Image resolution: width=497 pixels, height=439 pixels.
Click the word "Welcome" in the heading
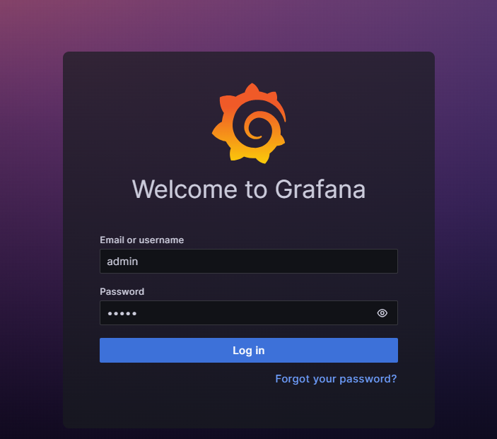tap(185, 189)
